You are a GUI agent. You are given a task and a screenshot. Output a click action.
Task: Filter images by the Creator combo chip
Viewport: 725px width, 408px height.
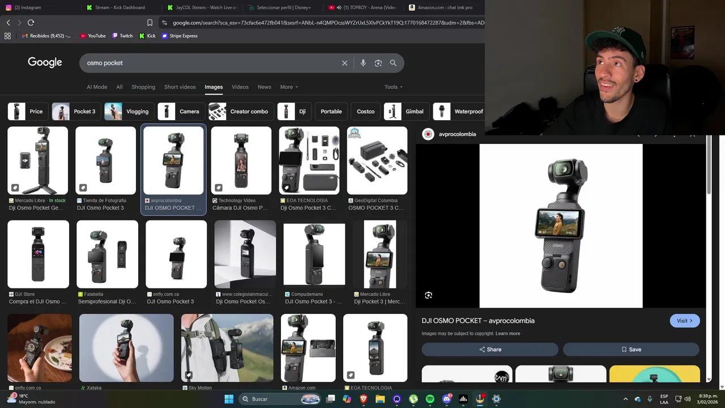tap(241, 112)
